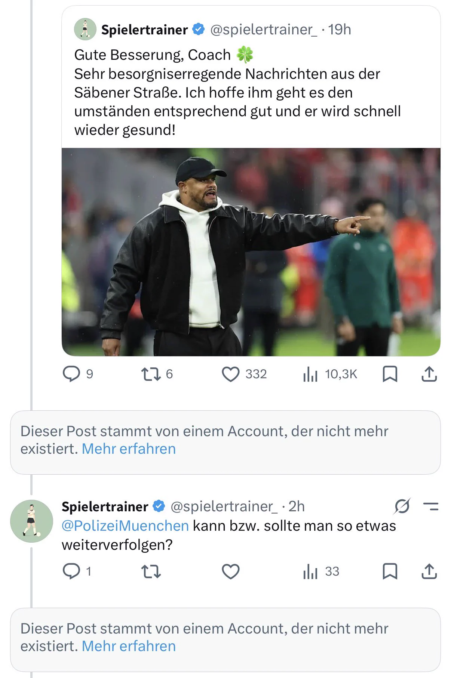Image resolution: width=451 pixels, height=678 pixels.
Task: Repost the @PolizeiMuenchen reply tweet
Action: tap(151, 571)
